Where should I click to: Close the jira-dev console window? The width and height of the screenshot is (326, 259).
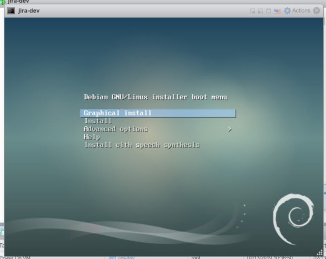[317, 10]
